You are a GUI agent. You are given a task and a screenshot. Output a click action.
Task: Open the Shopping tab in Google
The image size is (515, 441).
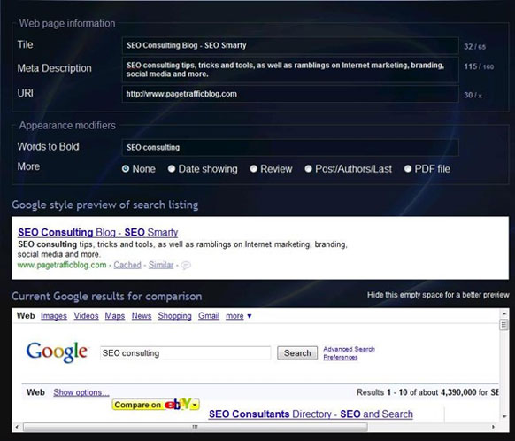click(174, 316)
